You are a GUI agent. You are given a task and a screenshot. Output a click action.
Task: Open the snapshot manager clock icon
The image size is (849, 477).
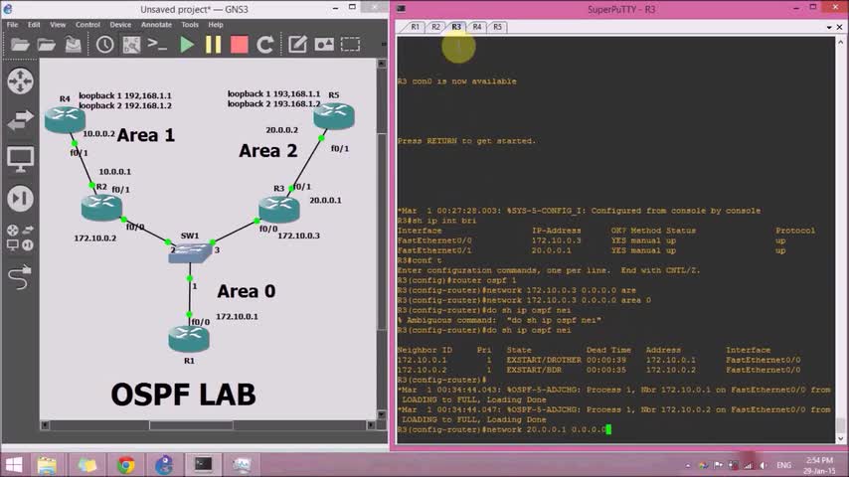click(x=105, y=45)
